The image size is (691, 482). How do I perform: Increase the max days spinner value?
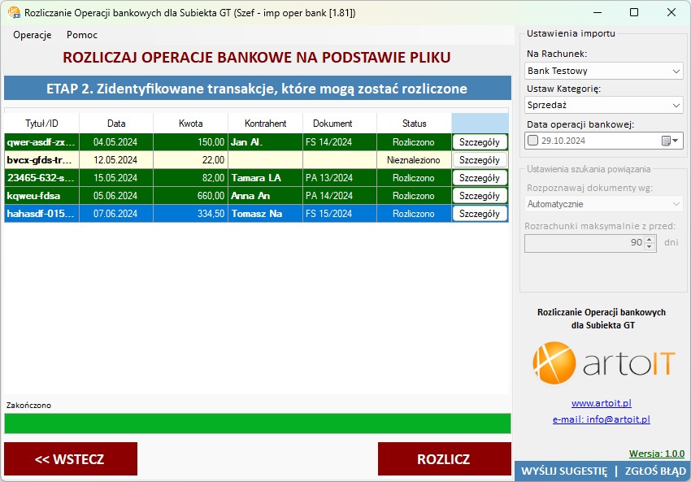point(650,239)
